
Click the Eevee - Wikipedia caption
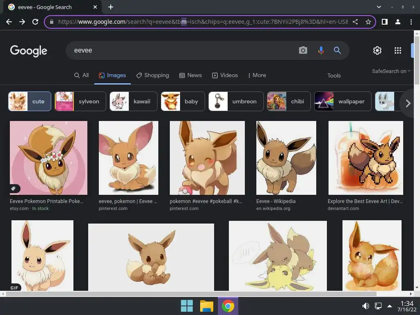click(x=276, y=201)
